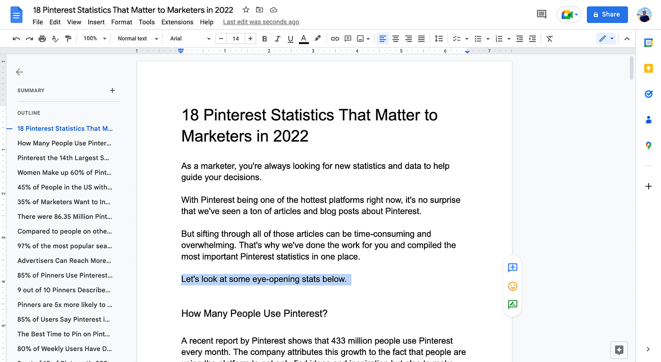
Task: Open Contacts side panel
Action: point(648,120)
